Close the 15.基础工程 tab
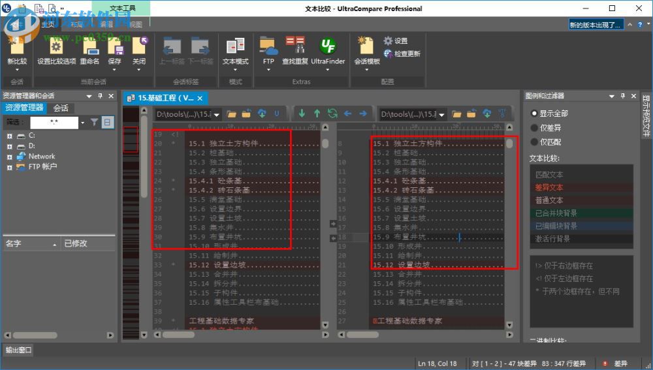The image size is (653, 370). coord(200,99)
